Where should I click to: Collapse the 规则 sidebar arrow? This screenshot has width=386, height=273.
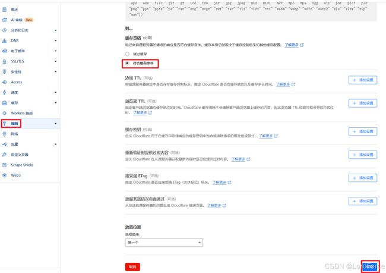[56, 124]
